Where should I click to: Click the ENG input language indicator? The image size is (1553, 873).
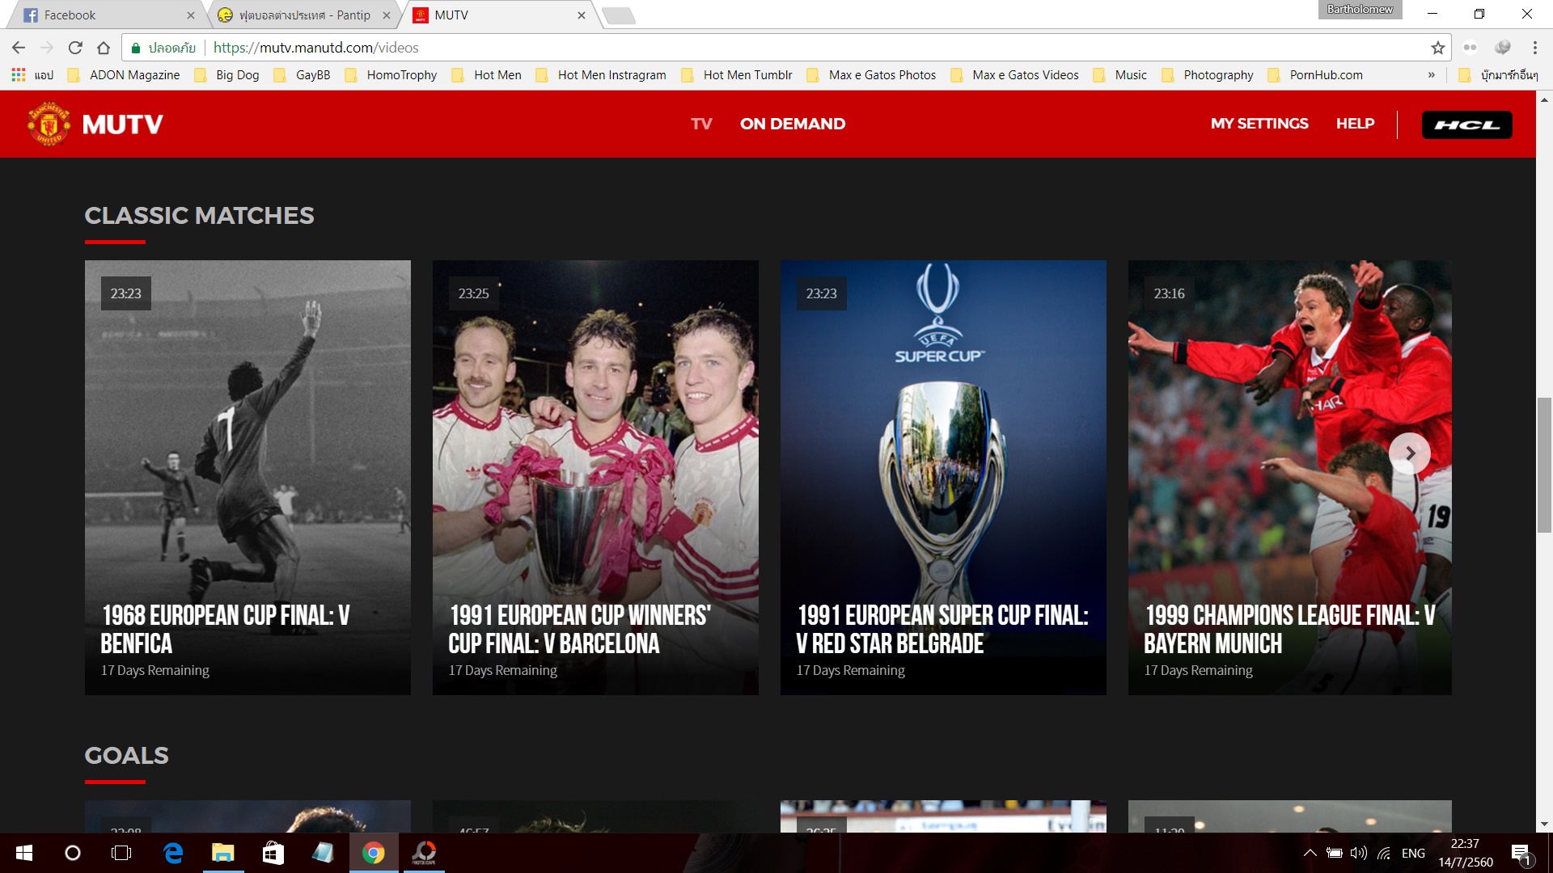click(x=1413, y=853)
